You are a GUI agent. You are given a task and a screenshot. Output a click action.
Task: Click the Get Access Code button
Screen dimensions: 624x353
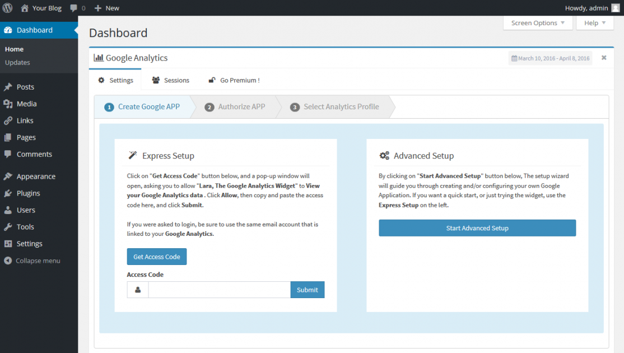pyautogui.click(x=157, y=257)
